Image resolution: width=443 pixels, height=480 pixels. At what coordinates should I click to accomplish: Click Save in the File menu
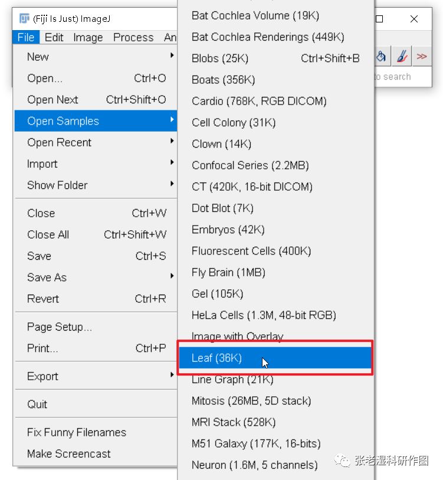(x=96, y=256)
